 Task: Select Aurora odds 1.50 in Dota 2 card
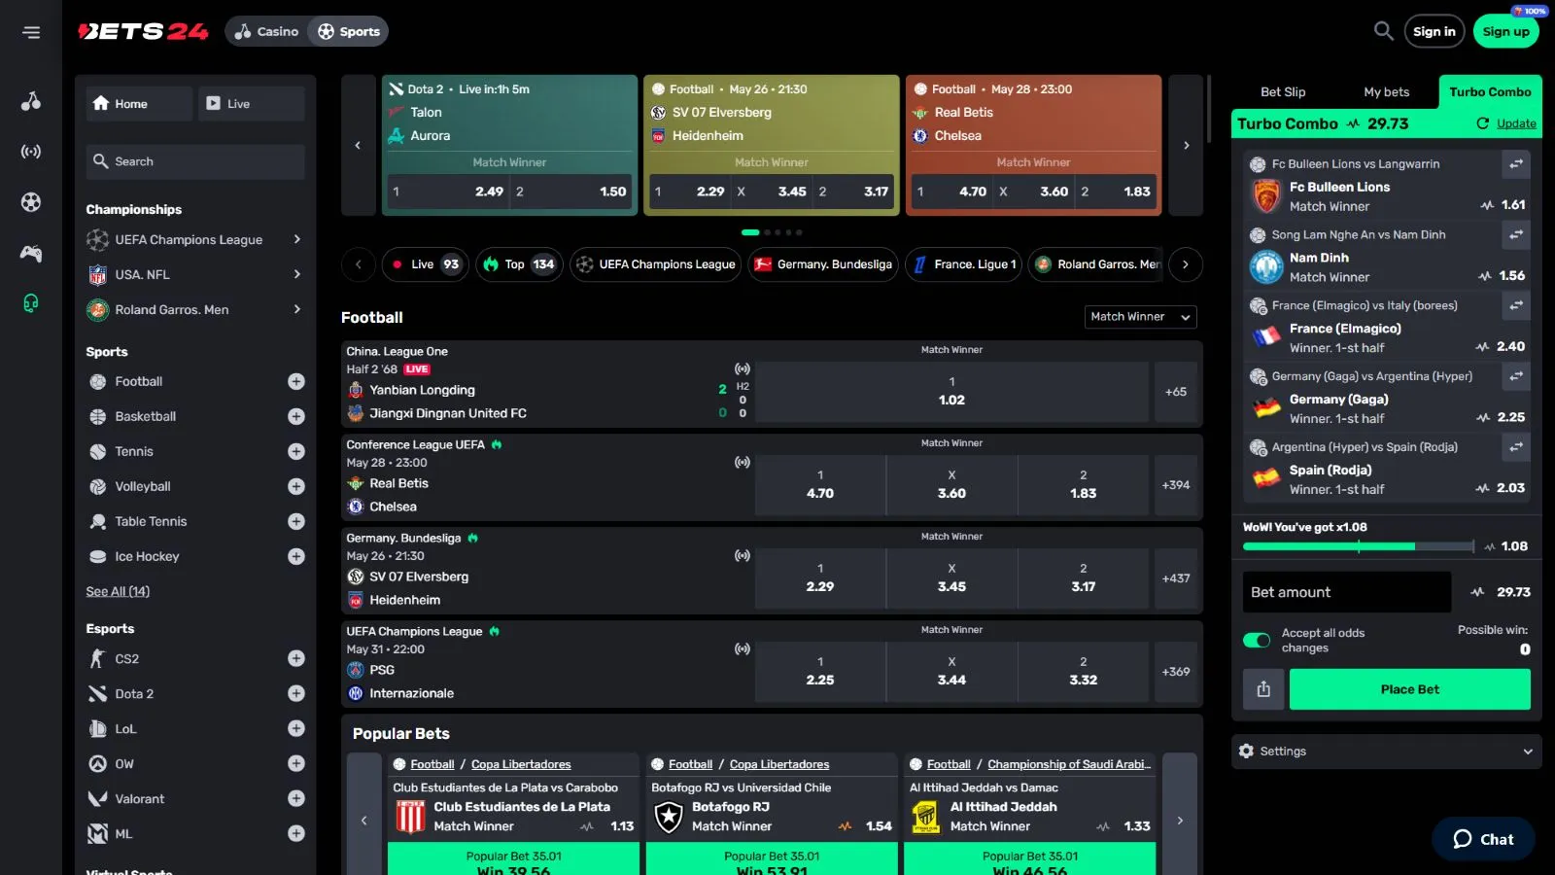pyautogui.click(x=571, y=192)
